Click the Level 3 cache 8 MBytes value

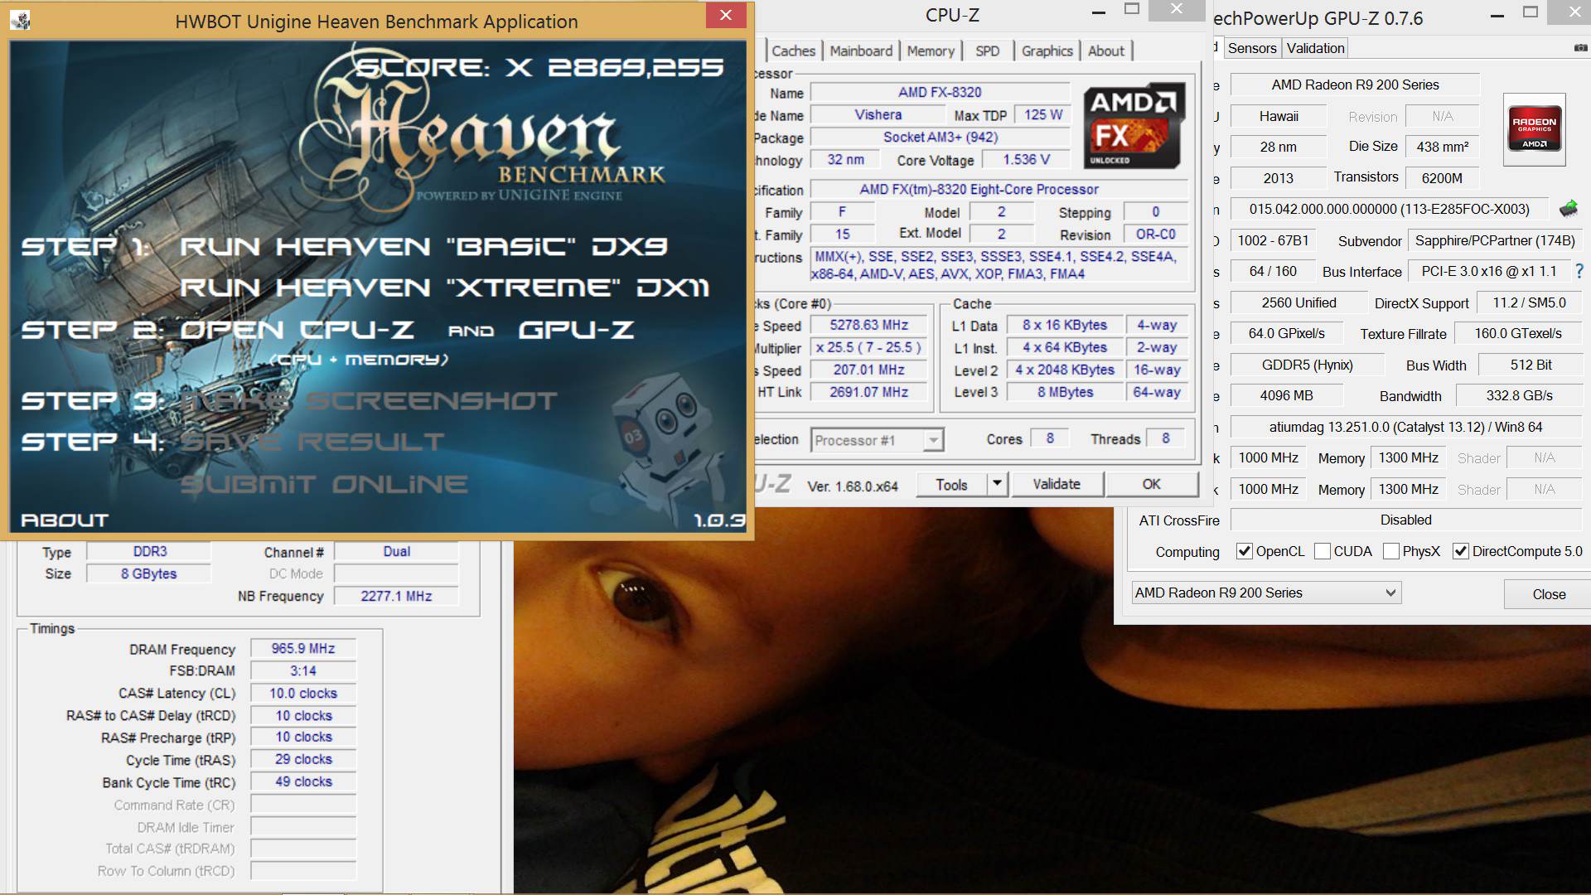1065,392
